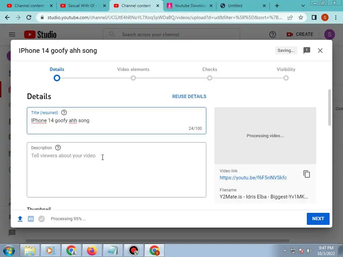Image resolution: width=343 pixels, height=257 pixels.
Task: Select the Details step
Action: click(57, 73)
